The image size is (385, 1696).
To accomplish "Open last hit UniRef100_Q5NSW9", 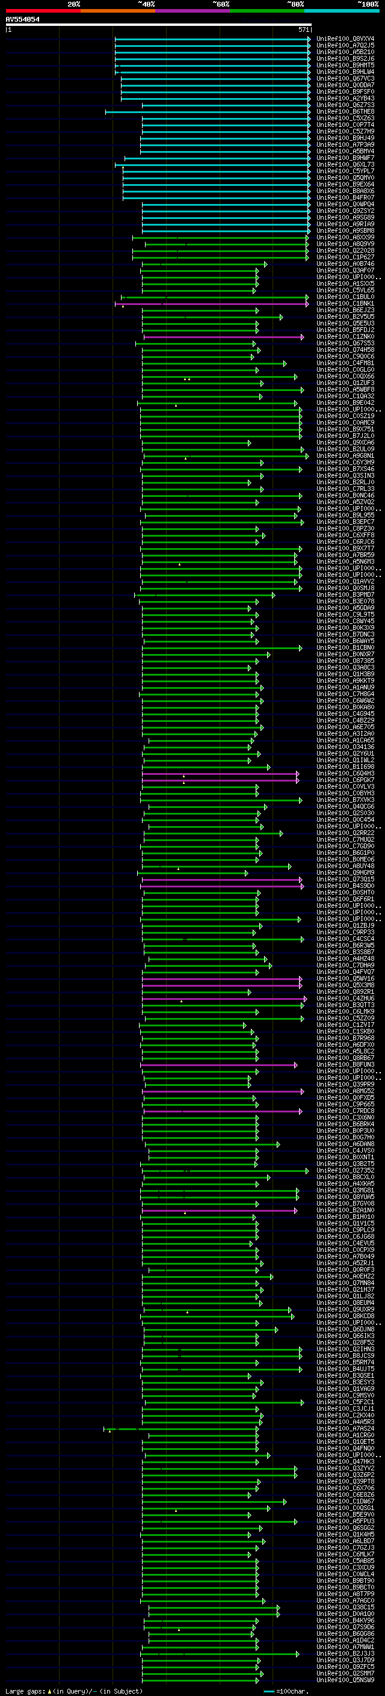I will [x=345, y=1680].
